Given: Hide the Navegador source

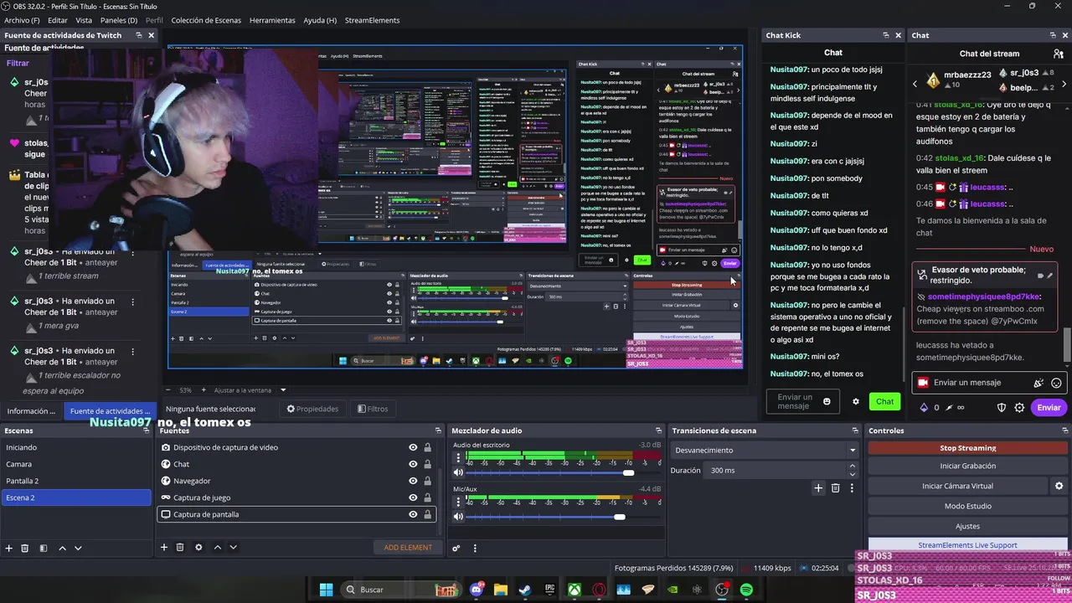Looking at the screenshot, I should tap(413, 481).
